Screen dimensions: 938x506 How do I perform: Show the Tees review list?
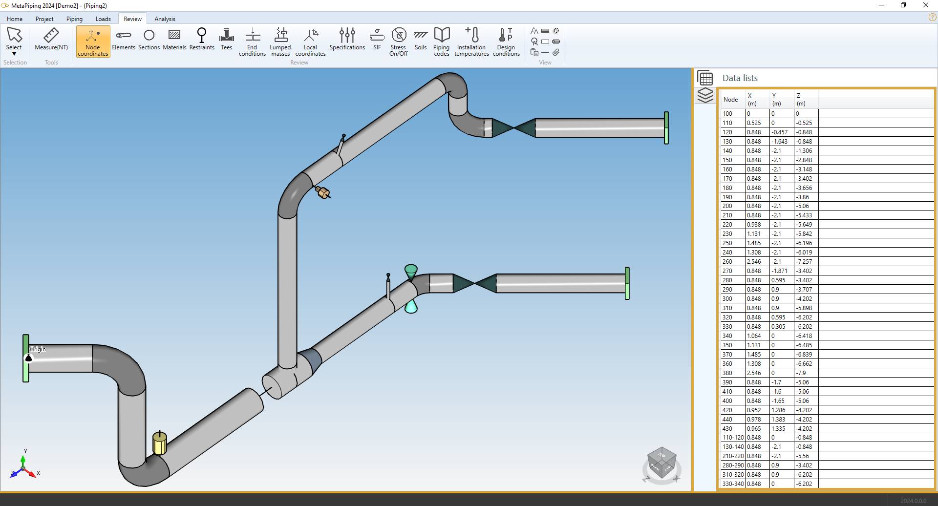coord(227,39)
